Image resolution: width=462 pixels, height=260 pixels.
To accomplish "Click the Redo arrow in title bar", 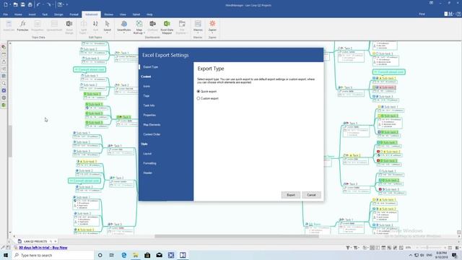I will (48, 4).
